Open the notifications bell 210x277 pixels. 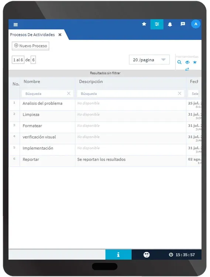click(170, 24)
